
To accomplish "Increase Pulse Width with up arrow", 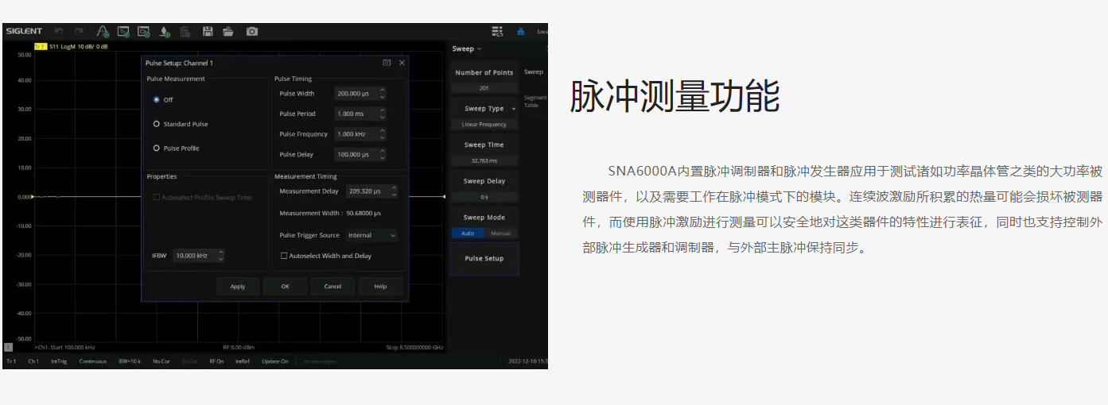I will tap(383, 90).
